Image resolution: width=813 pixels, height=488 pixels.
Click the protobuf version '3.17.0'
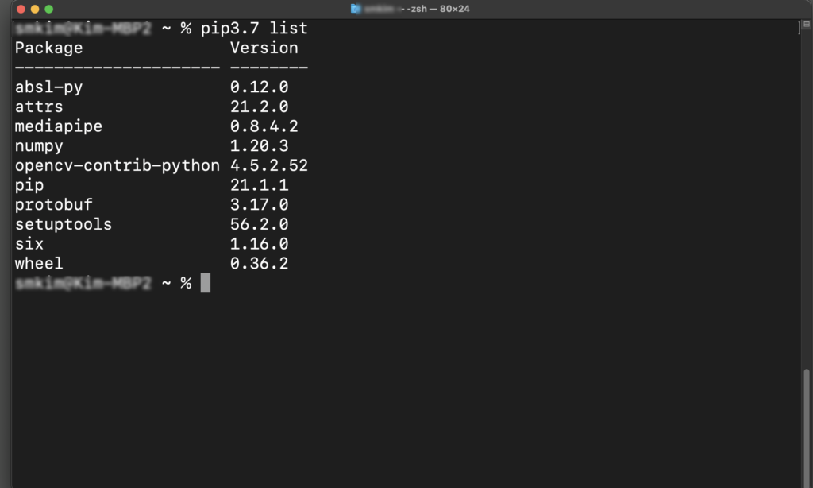tap(260, 204)
